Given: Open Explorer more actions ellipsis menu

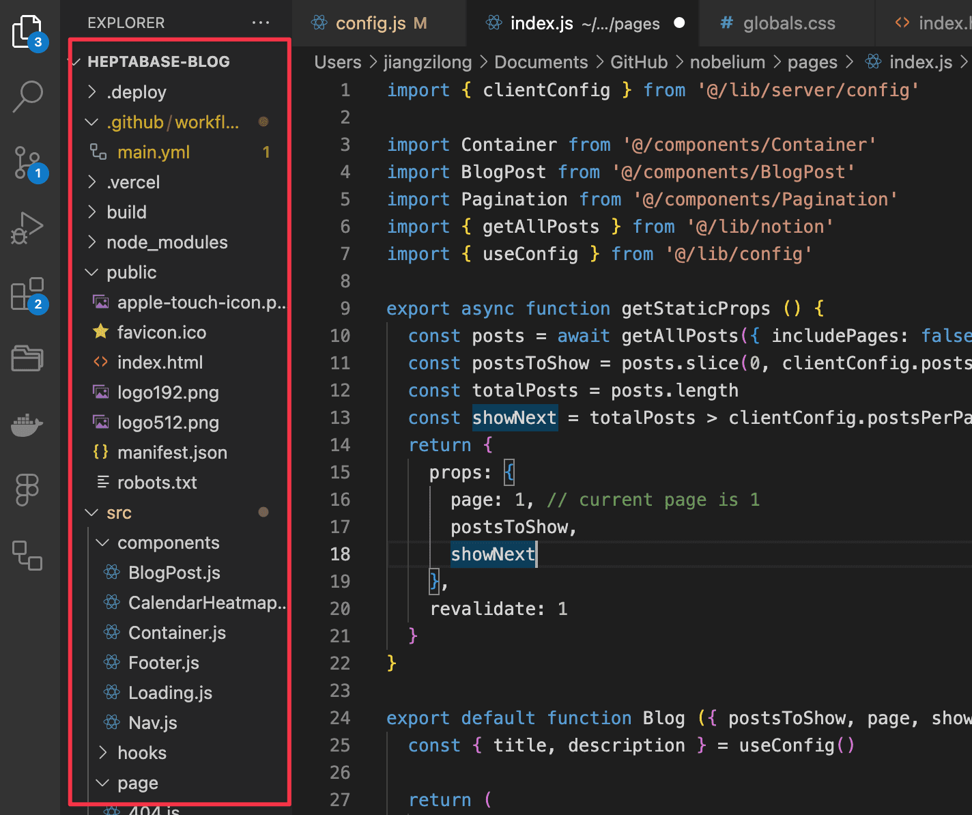Looking at the screenshot, I should (x=260, y=23).
